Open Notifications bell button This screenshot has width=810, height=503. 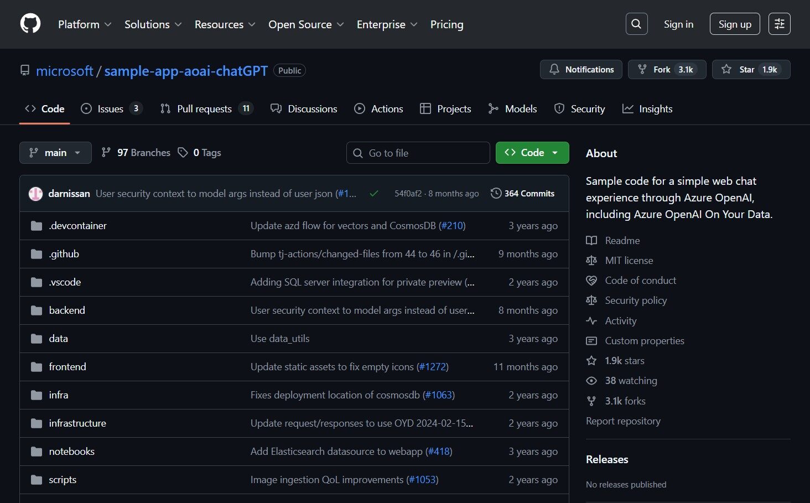581,70
